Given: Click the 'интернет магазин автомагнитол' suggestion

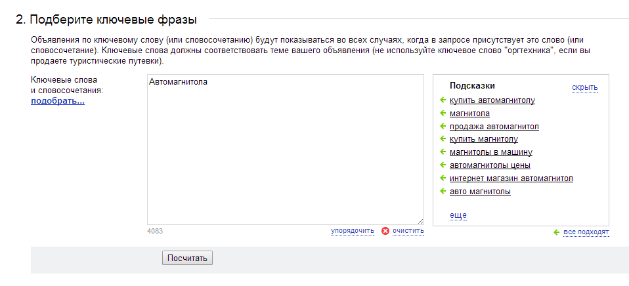Looking at the screenshot, I should point(511,178).
